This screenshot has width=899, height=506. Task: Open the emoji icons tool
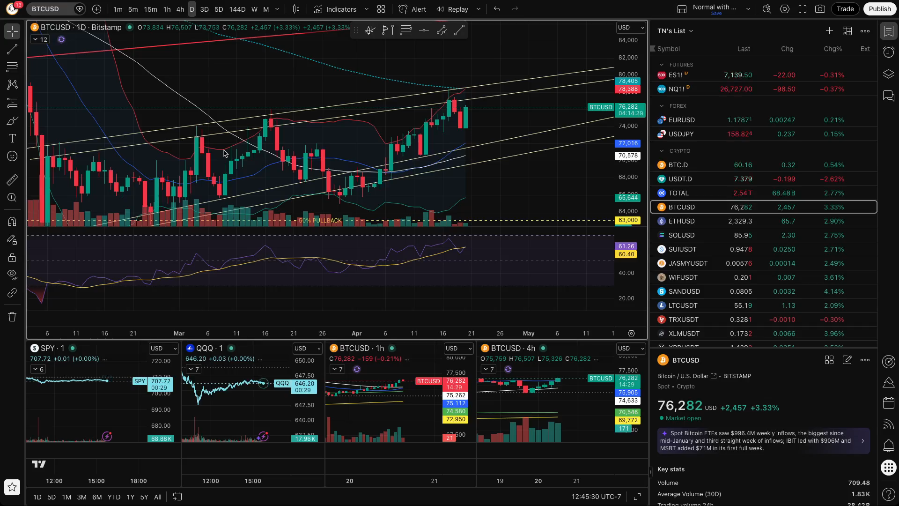coord(12,156)
